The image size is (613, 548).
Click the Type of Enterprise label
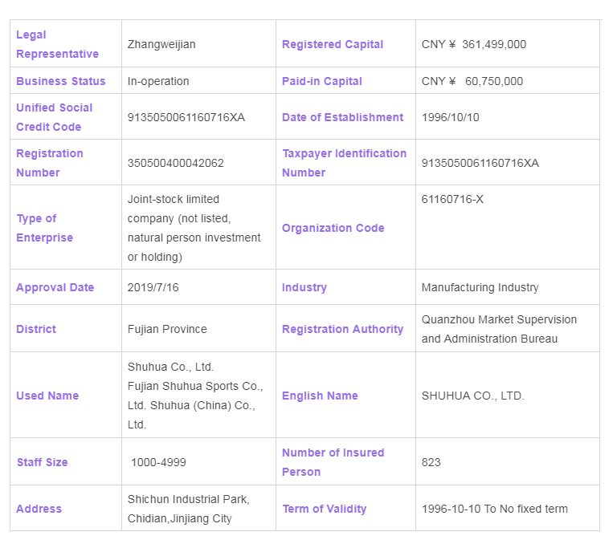(x=44, y=228)
